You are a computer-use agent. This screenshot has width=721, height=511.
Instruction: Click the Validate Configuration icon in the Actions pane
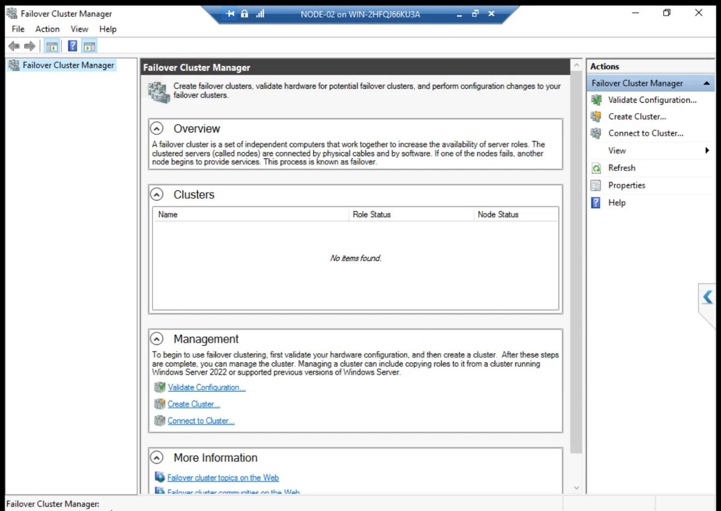click(596, 100)
